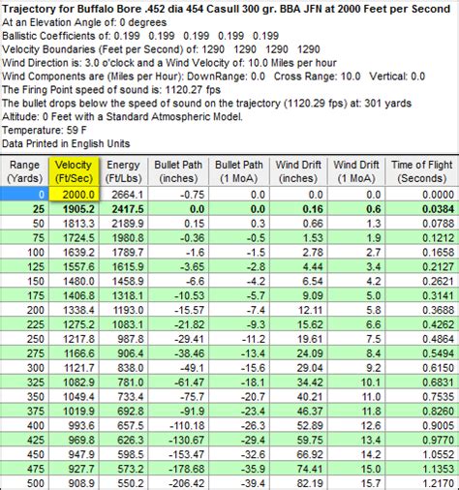This screenshot has height=490, width=459.
Task: Select bullet path value -29.41
Action: (178, 339)
